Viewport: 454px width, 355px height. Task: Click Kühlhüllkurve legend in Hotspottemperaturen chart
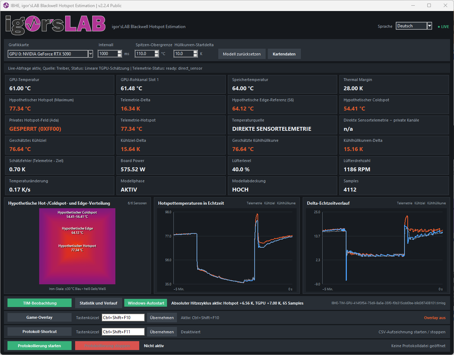click(x=286, y=203)
